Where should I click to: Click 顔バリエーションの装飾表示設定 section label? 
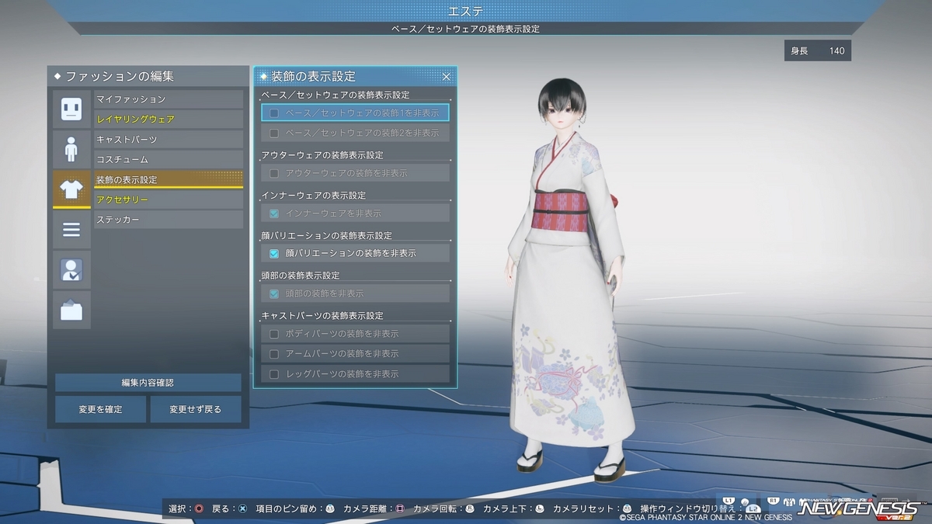[327, 235]
